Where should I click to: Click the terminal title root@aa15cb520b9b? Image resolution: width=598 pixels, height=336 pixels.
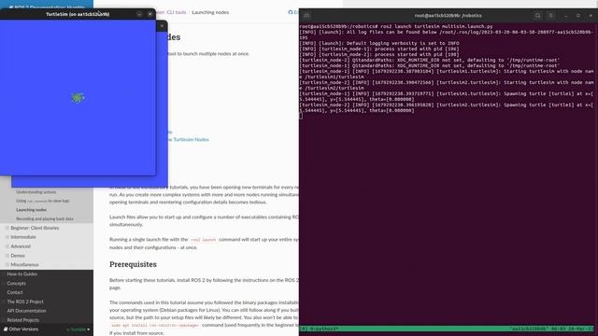[448, 16]
